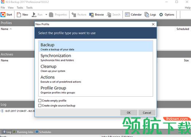This screenshot has width=191, height=137.
Task: Click the Search toolbar icon
Action: (109, 15)
